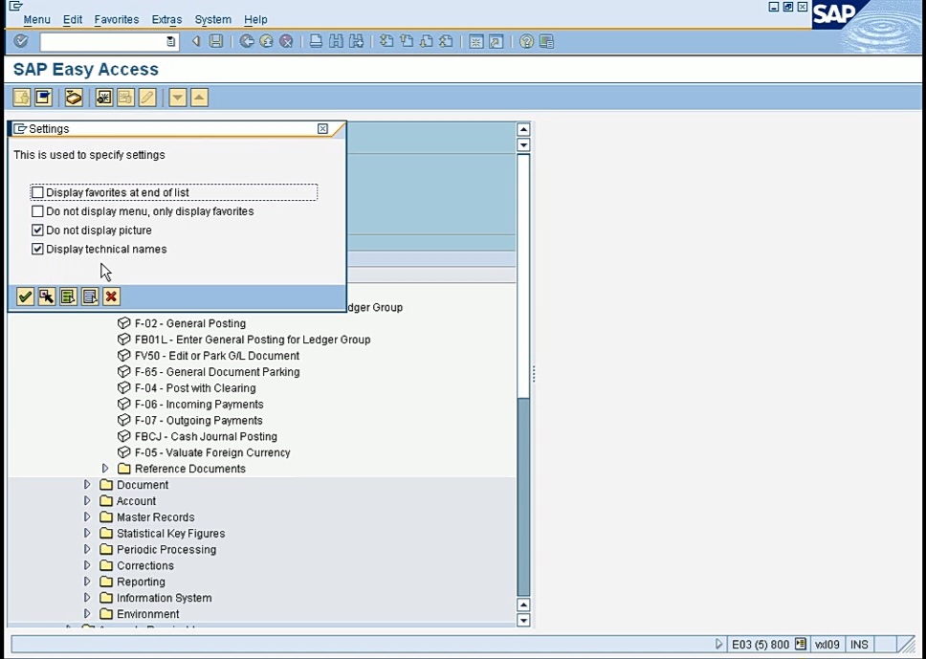The height and width of the screenshot is (659, 926).
Task: Click the Move Favorites Up arrow
Action: pos(199,98)
